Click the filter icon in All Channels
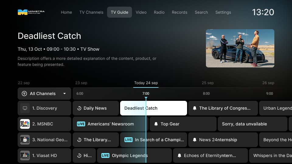 (x=24, y=94)
